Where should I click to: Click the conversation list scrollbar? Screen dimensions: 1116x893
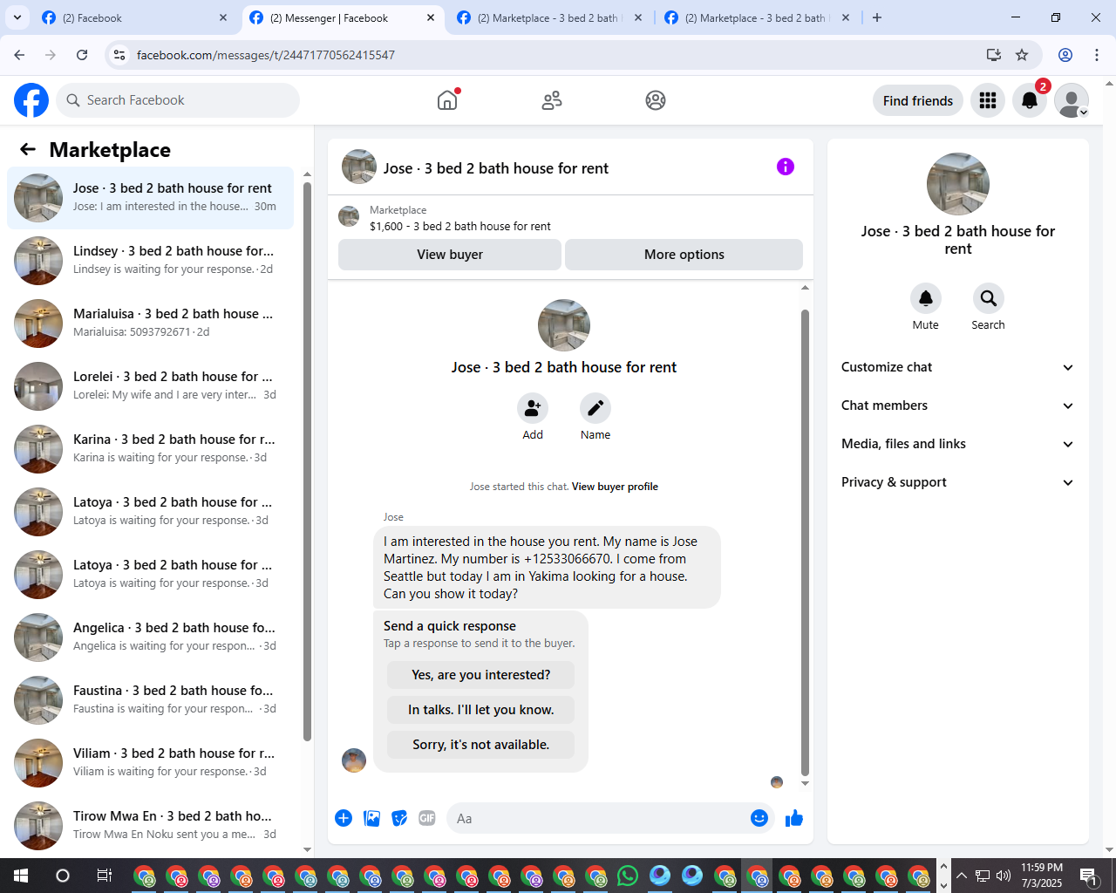click(x=307, y=462)
